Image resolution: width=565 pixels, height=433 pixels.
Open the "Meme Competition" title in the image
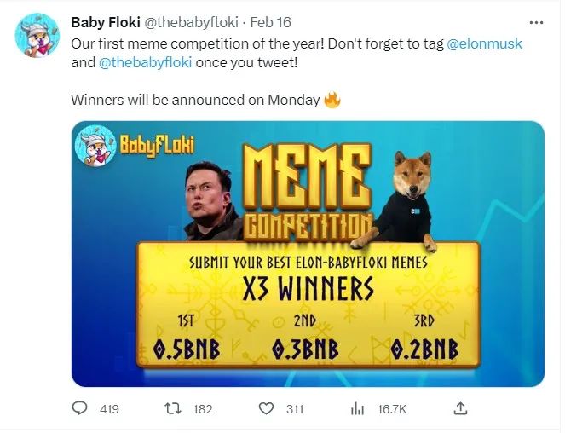(x=308, y=193)
